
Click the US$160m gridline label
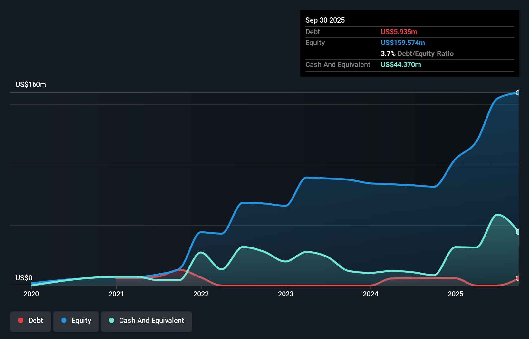30,84
